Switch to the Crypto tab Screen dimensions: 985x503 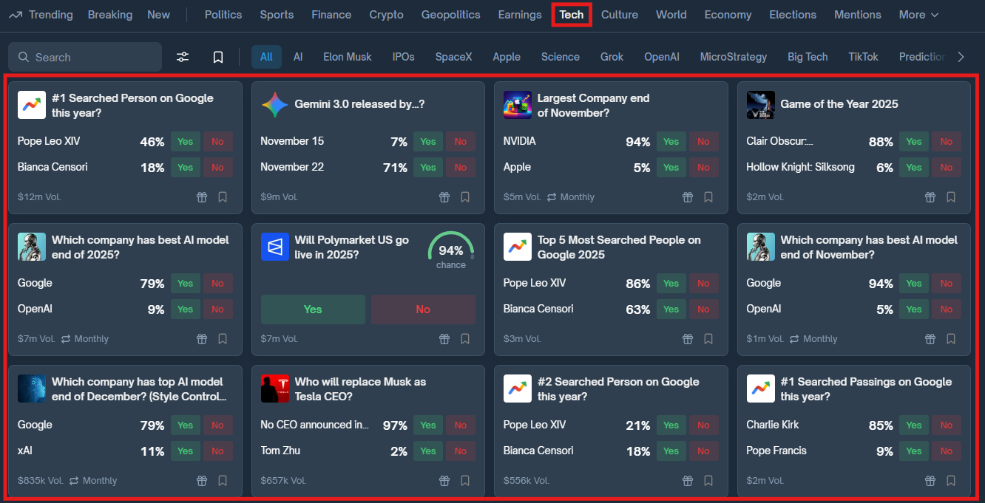(x=386, y=14)
